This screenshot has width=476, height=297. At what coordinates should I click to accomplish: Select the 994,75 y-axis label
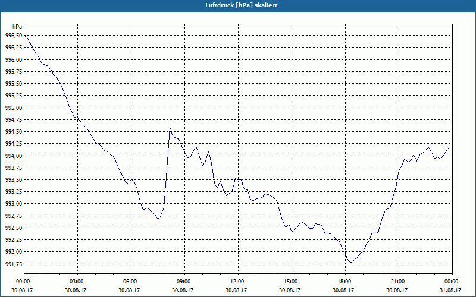tap(14, 120)
